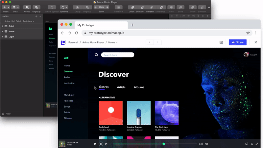
Task: Open the Home screen dropdown in breadcrumb
Action: pos(113,42)
